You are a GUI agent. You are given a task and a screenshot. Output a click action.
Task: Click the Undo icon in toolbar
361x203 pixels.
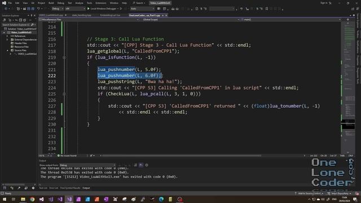(38, 9)
